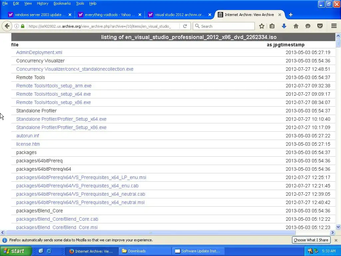Download concvi_standalonecollection.exe link
This screenshot has height=256, width=341.
tap(75, 69)
